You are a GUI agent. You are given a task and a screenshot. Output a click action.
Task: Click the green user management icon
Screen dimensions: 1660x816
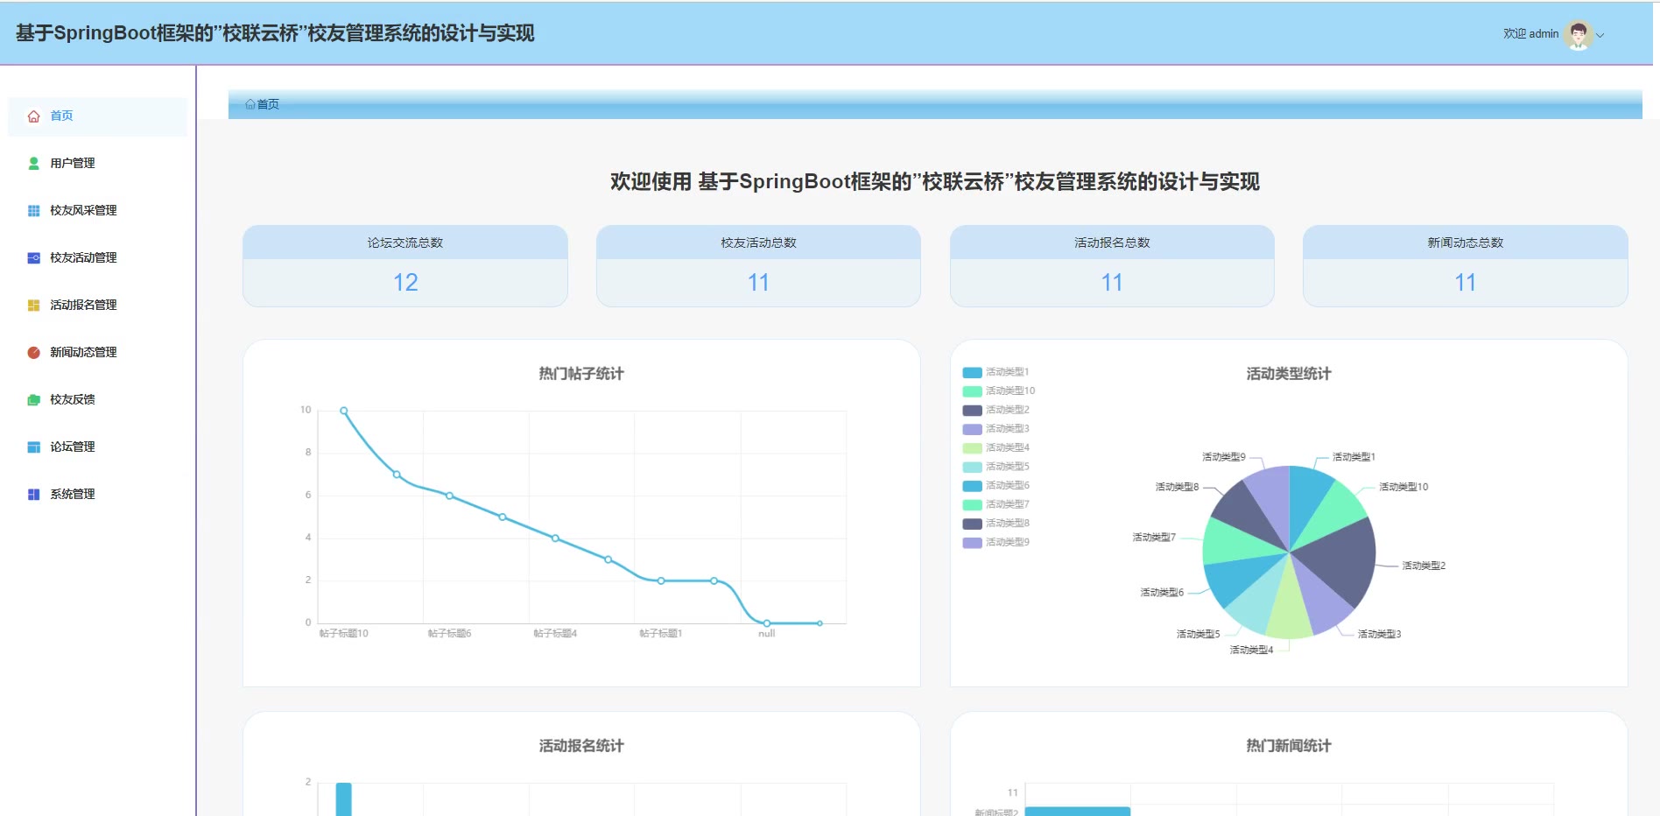33,164
